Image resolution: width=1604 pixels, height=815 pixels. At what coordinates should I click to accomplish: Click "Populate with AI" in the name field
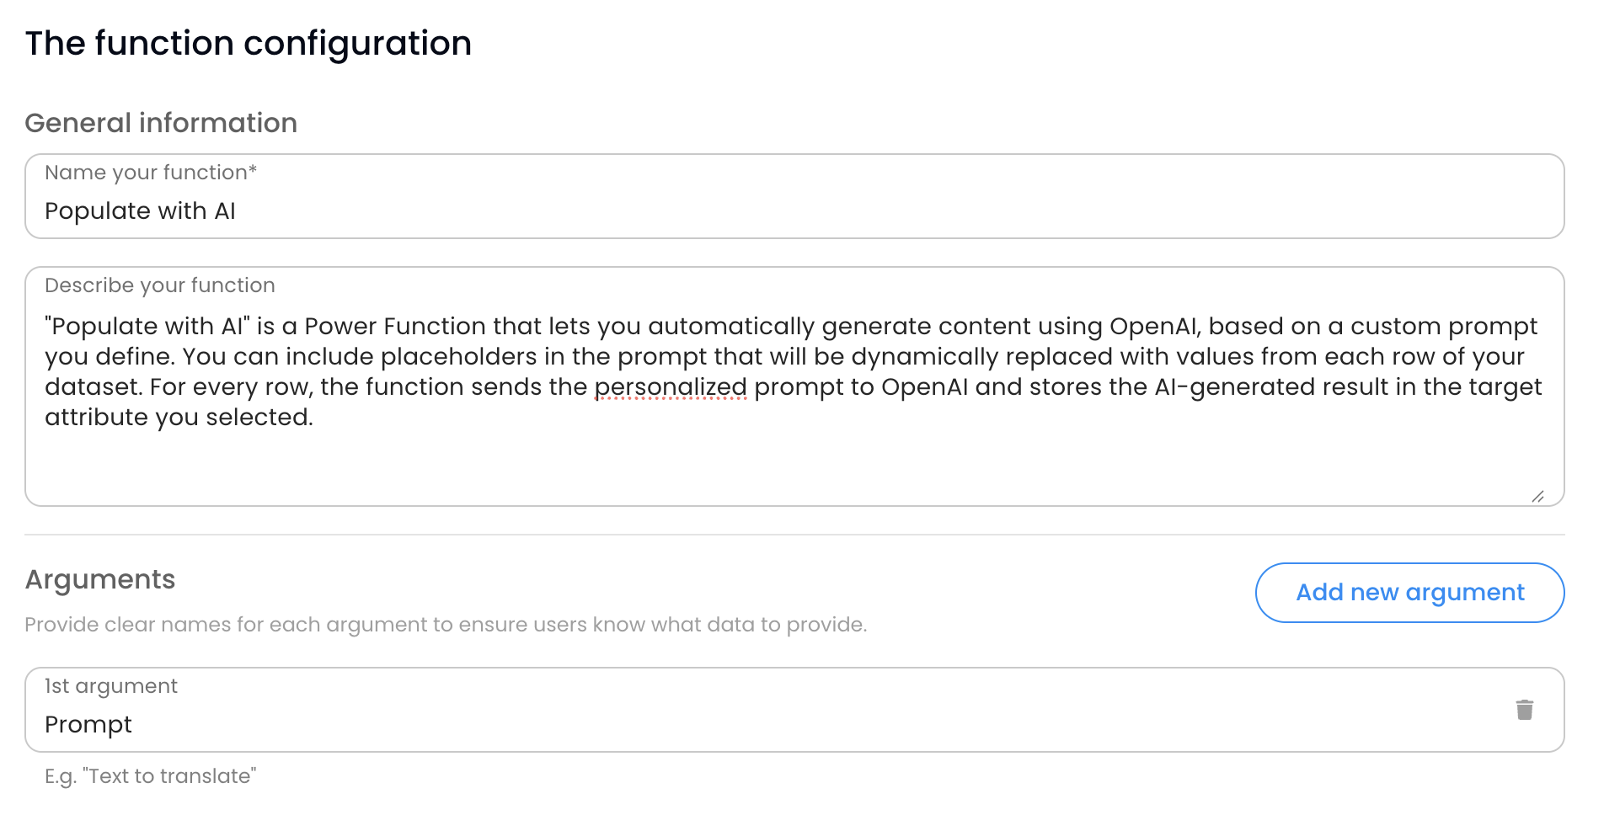tap(140, 210)
